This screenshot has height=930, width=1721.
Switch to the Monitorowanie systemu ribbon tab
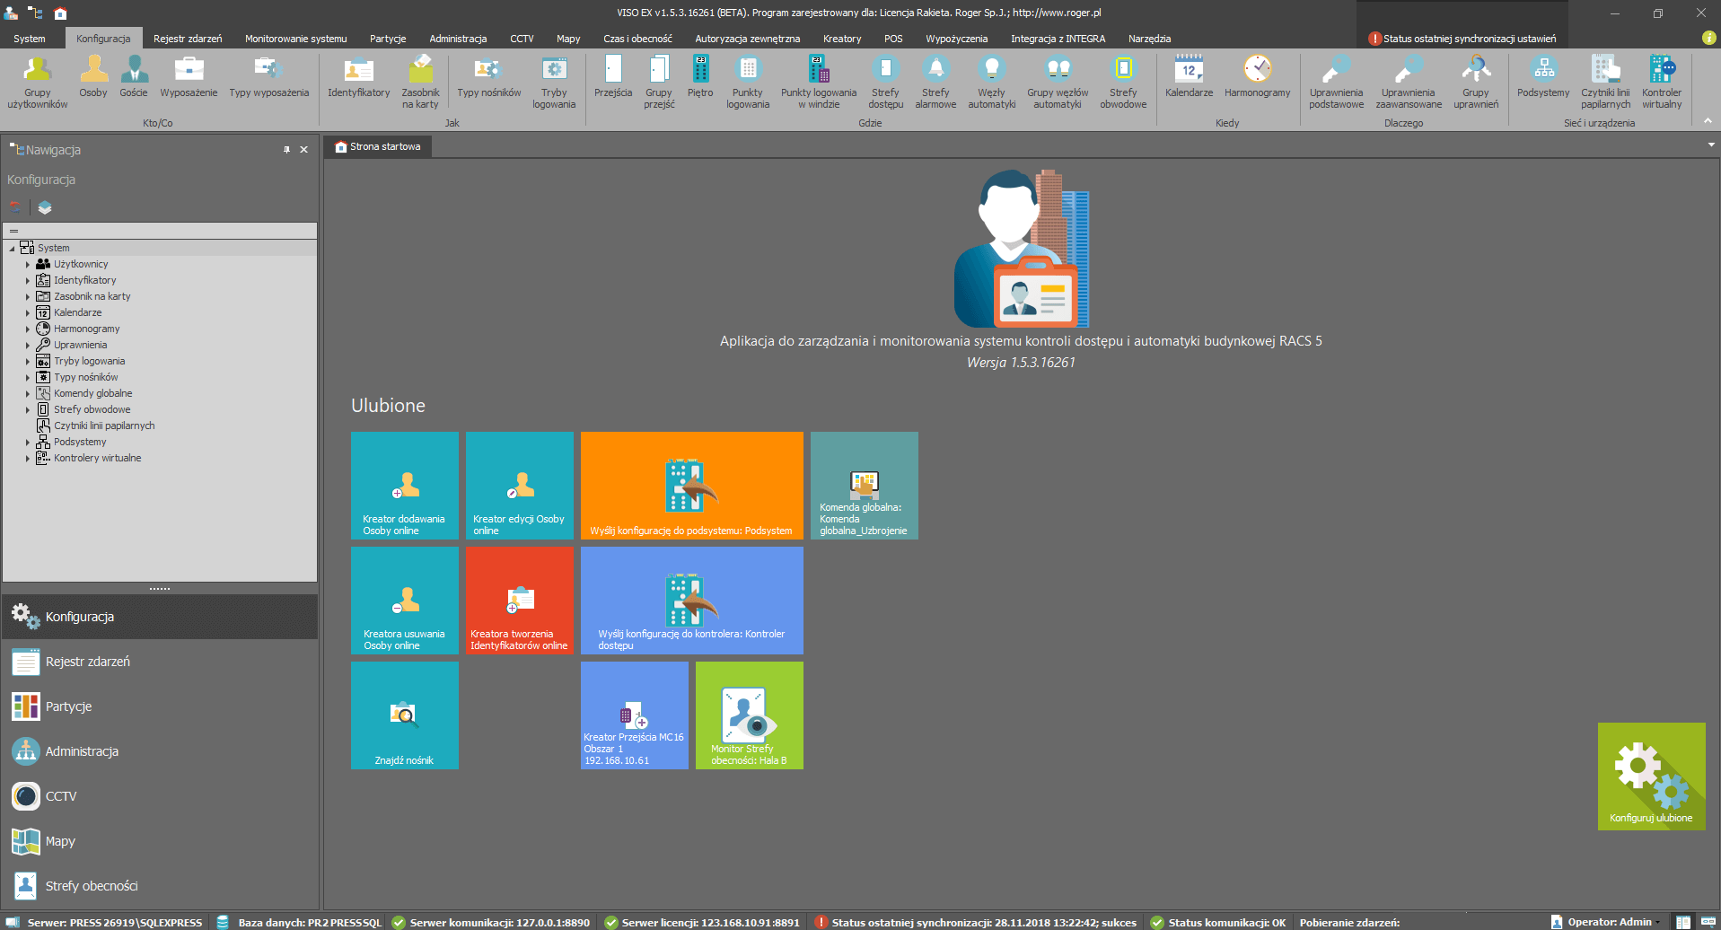(295, 39)
